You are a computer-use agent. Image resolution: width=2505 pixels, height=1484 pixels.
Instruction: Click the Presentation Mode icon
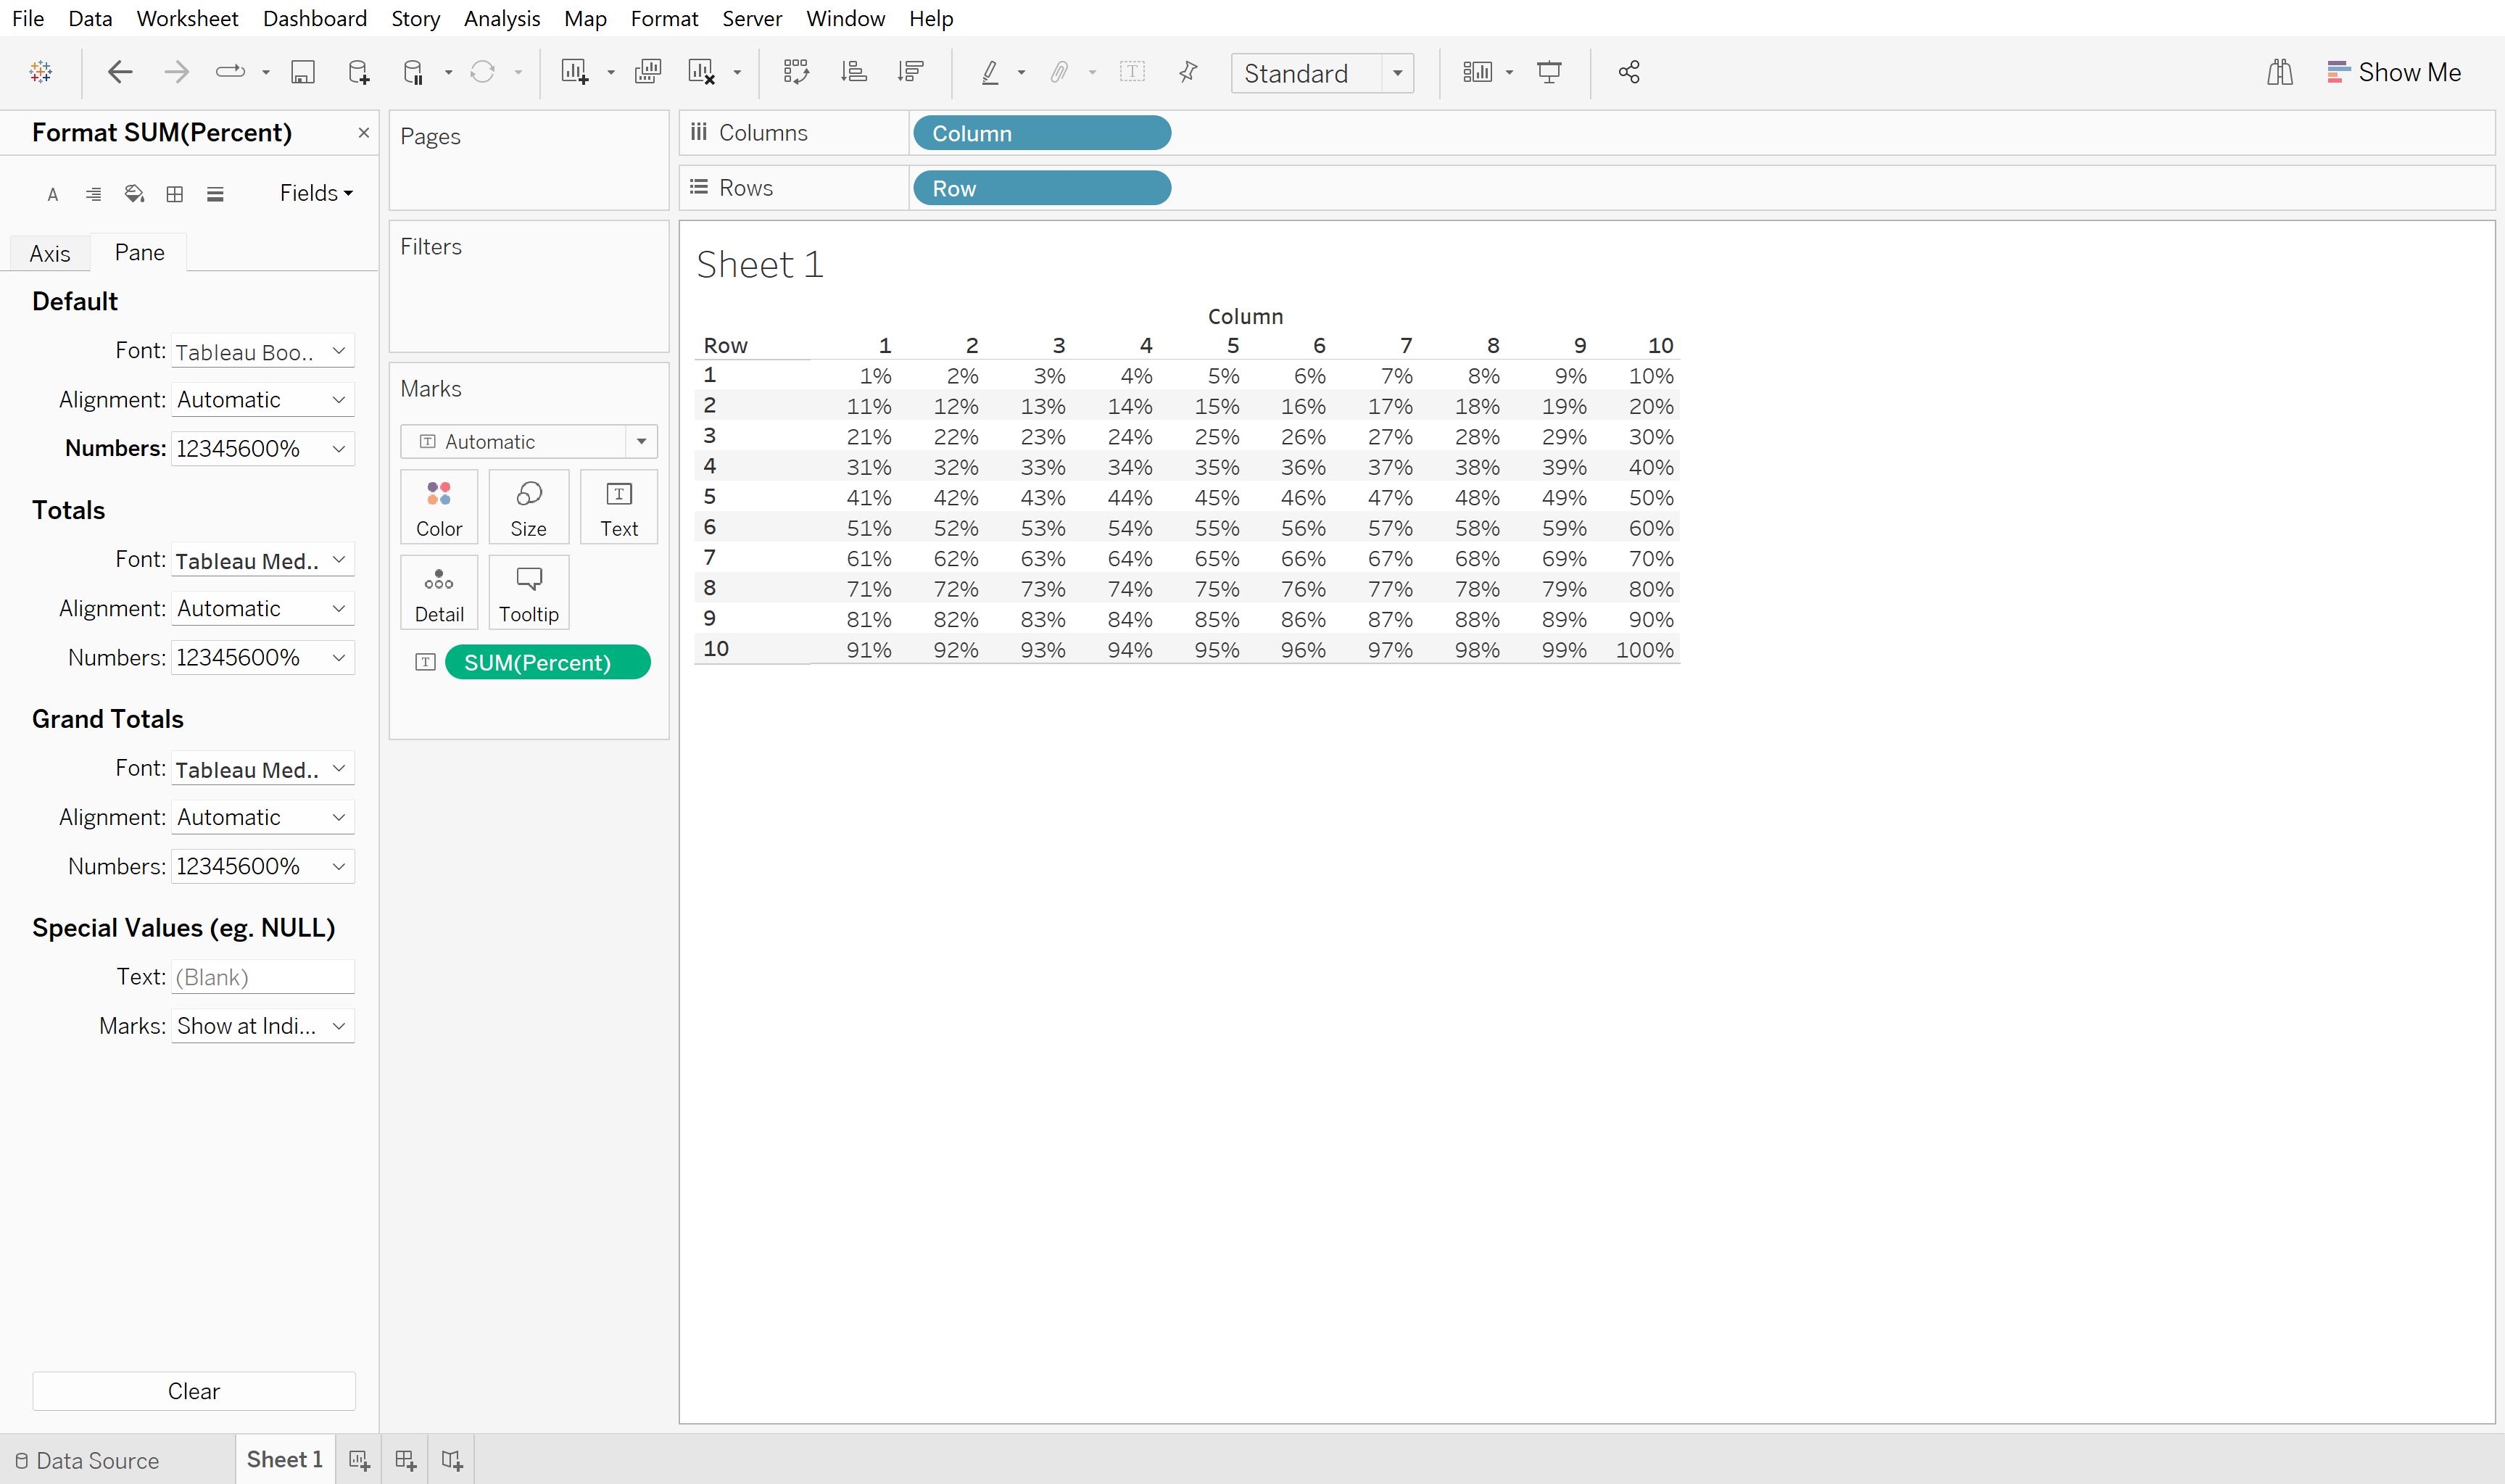(1549, 72)
